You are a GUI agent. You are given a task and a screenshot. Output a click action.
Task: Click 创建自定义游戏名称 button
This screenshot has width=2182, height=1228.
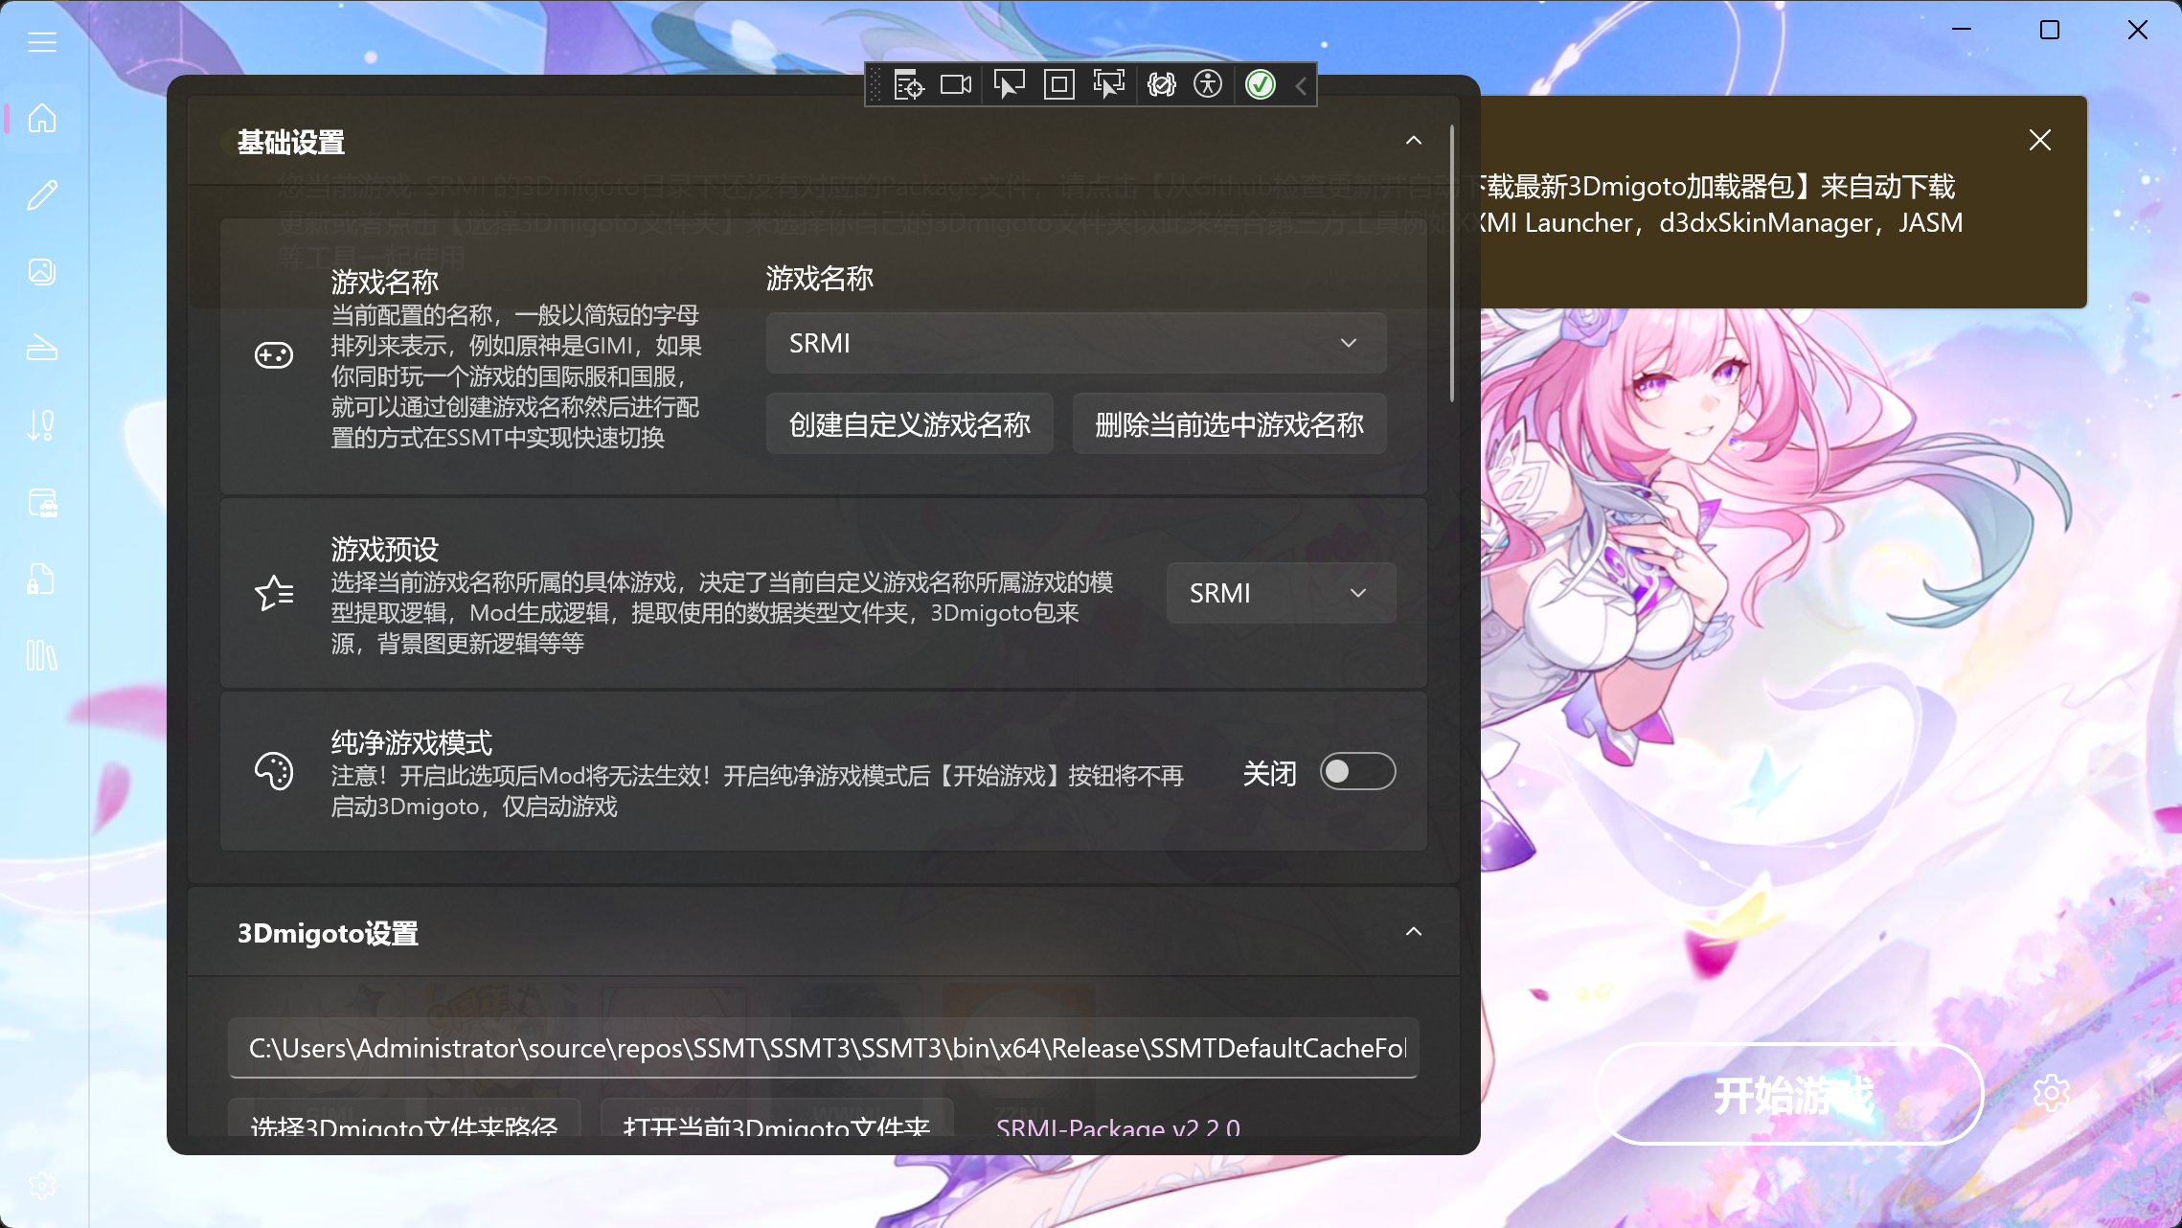(x=909, y=423)
